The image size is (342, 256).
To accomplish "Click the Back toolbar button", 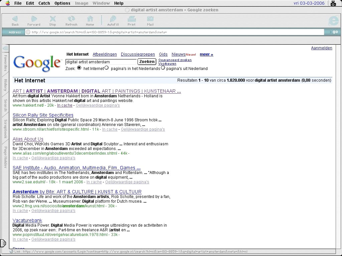I will pyautogui.click(x=15, y=21).
